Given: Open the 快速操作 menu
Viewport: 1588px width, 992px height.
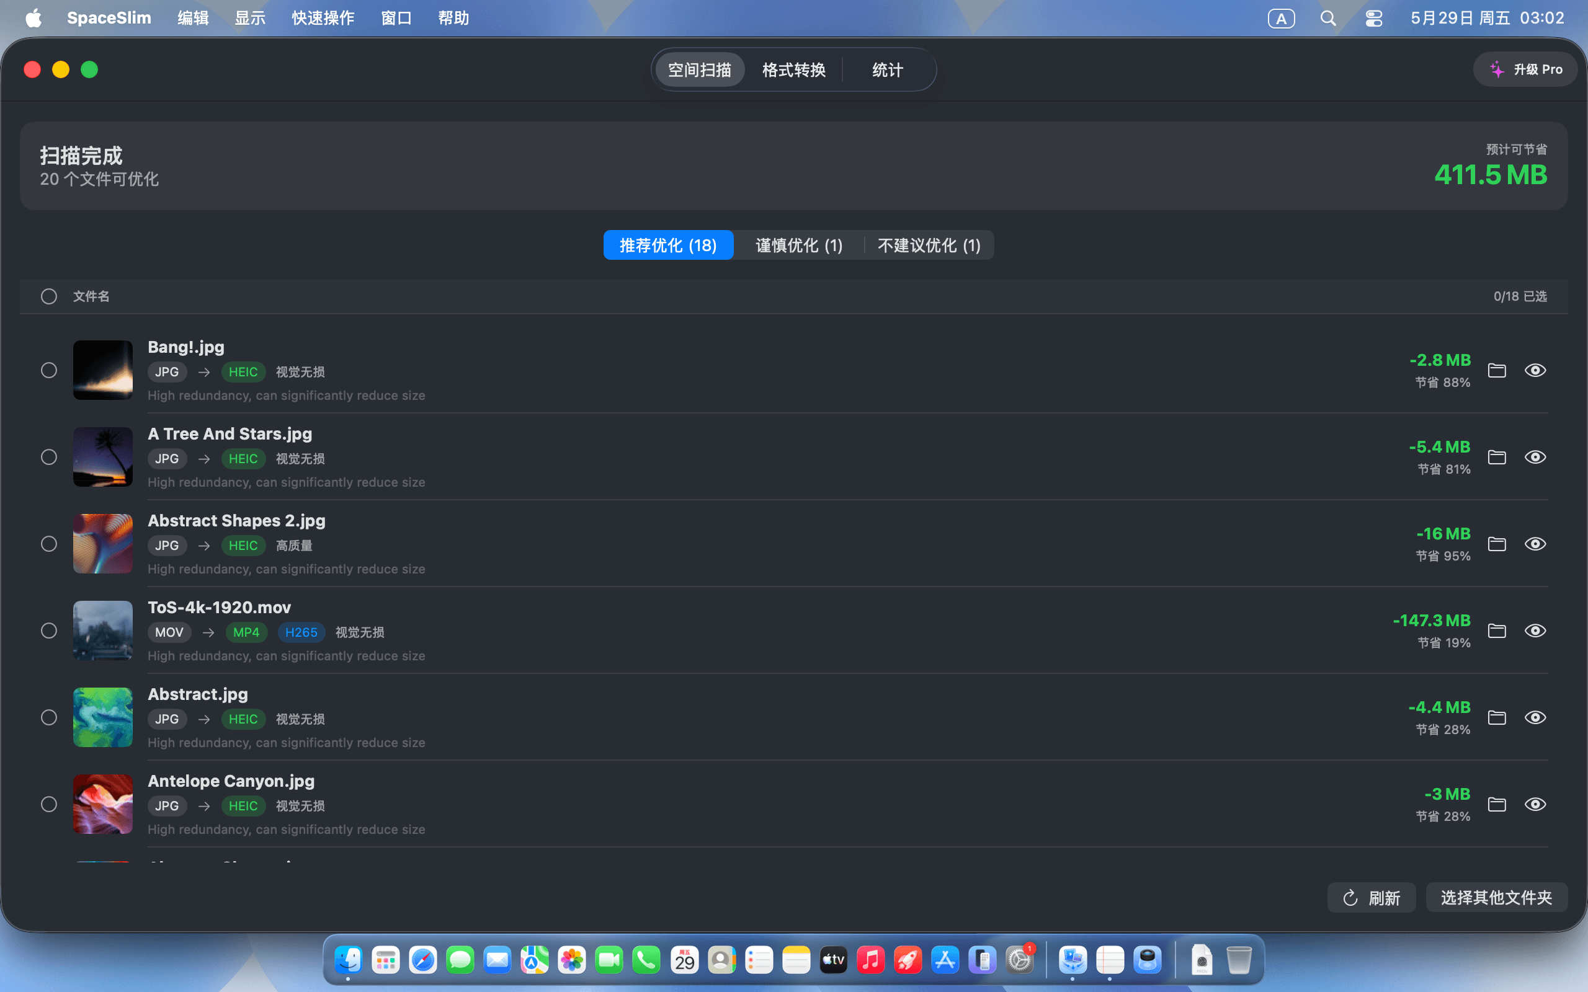Looking at the screenshot, I should tap(323, 18).
